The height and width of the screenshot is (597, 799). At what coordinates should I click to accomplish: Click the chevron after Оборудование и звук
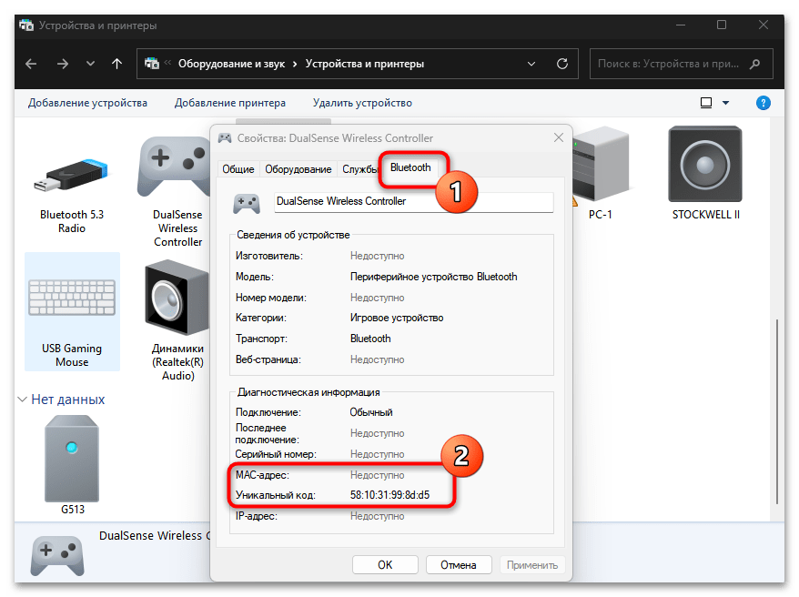[295, 64]
